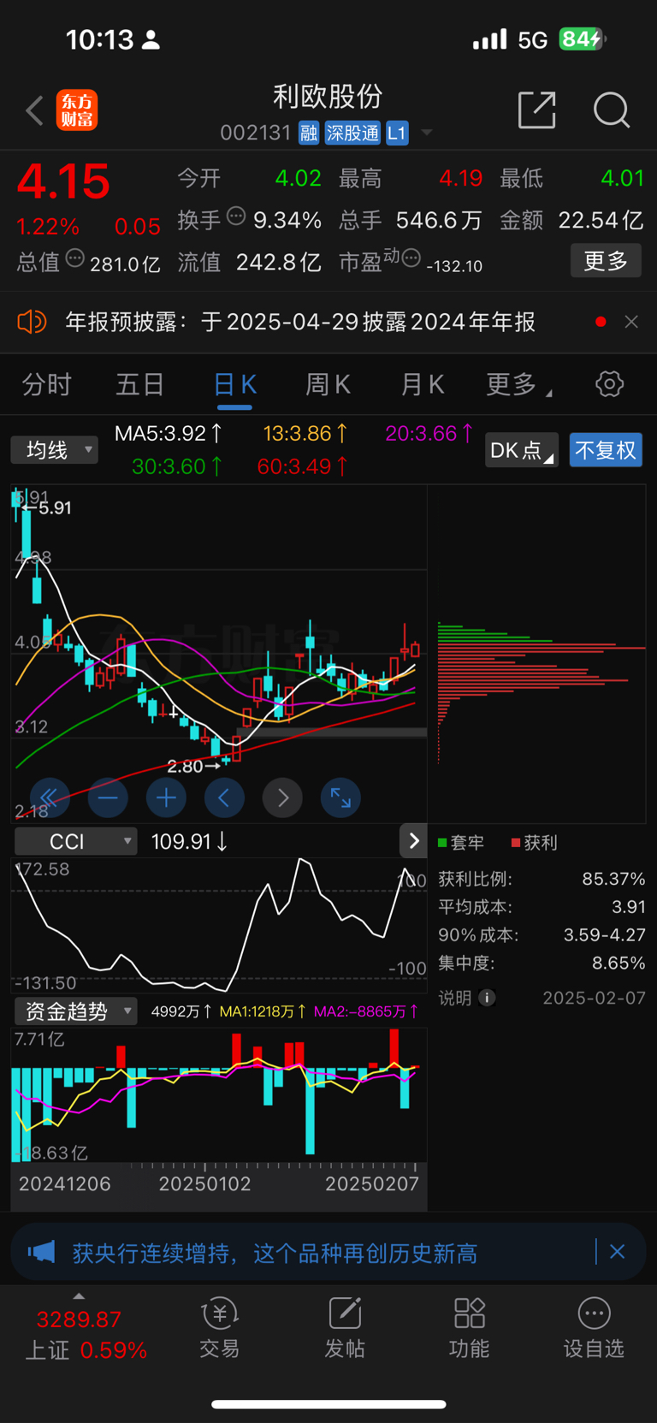
Task: Toggle the DK点 button
Action: tap(521, 450)
